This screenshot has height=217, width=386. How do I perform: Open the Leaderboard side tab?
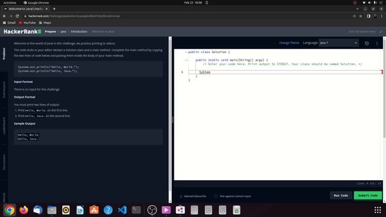click(x=4, y=126)
